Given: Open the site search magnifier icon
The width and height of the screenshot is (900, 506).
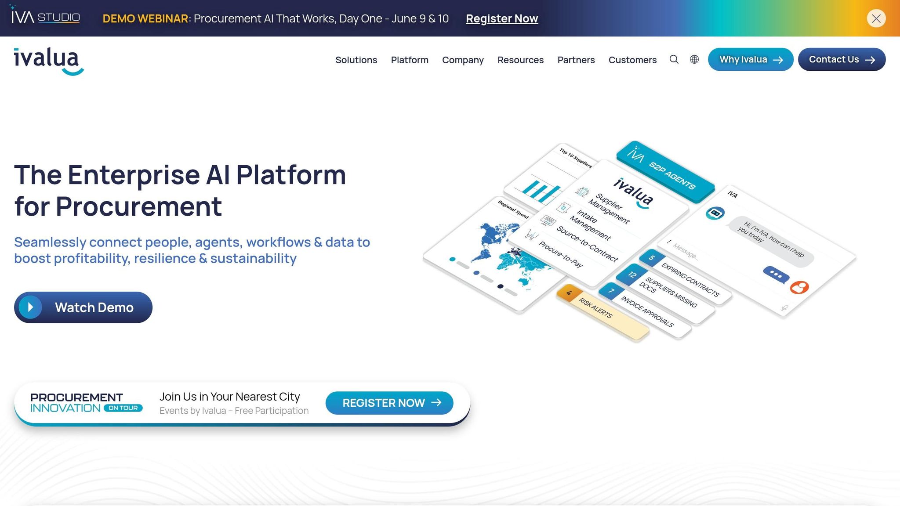Looking at the screenshot, I should click(x=674, y=59).
